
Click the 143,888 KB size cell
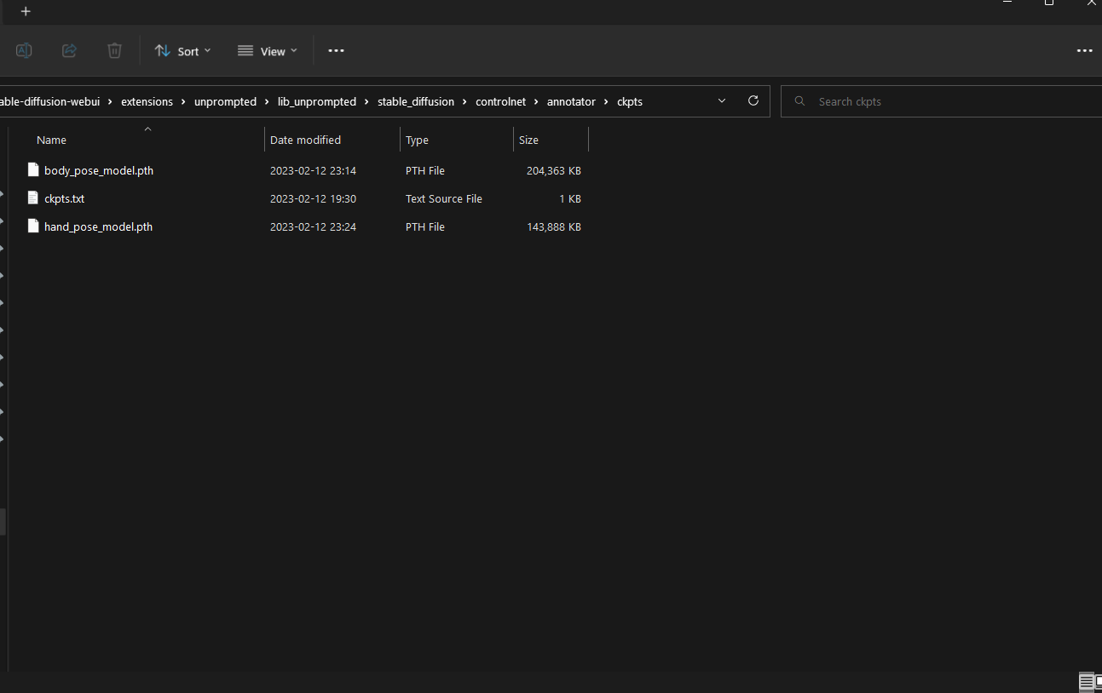pos(554,226)
